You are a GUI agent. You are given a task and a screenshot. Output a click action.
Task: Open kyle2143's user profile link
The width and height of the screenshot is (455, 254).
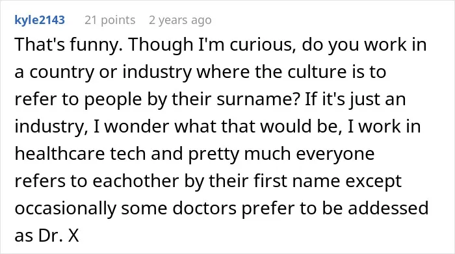pyautogui.click(x=40, y=20)
